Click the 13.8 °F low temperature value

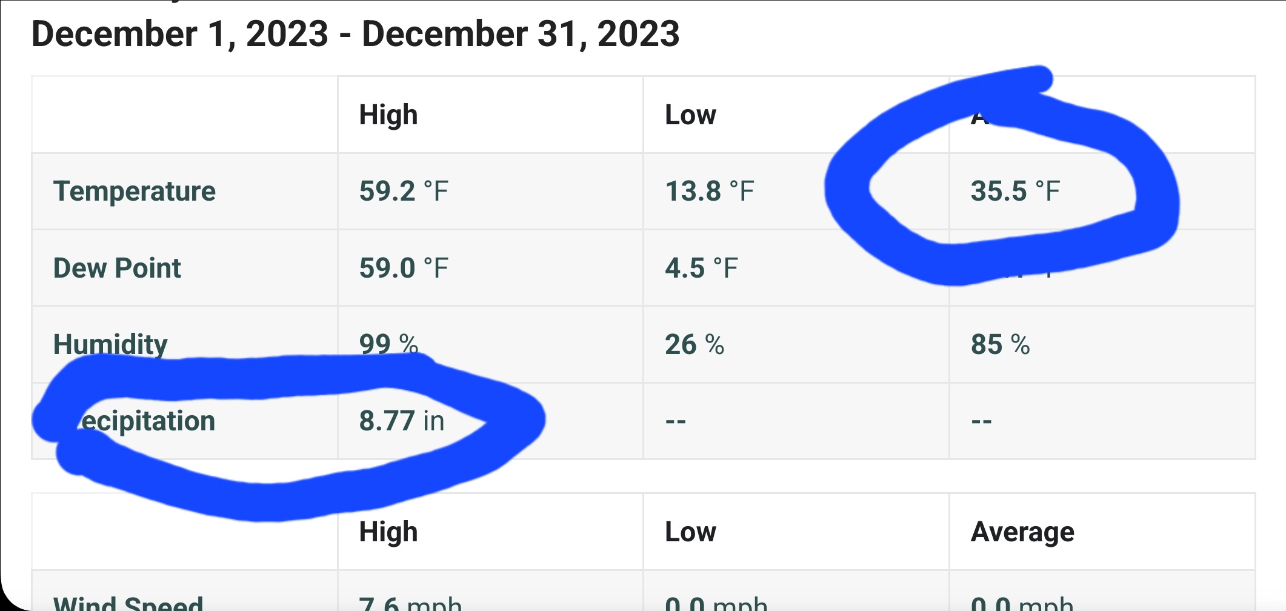point(710,192)
